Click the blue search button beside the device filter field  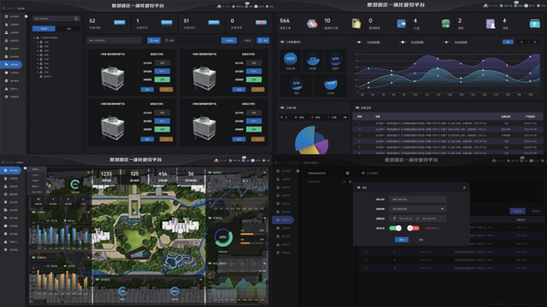tap(155, 40)
